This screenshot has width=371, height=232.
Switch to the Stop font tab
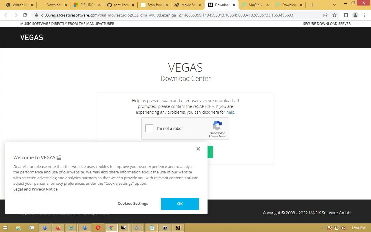(155, 5)
